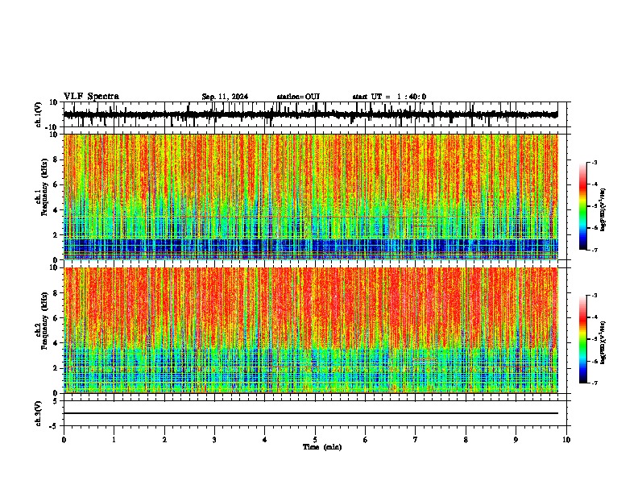Click the time axis tick label "1"

coord(114,440)
